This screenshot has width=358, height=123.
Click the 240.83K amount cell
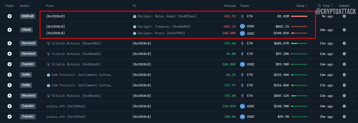coord(229,106)
